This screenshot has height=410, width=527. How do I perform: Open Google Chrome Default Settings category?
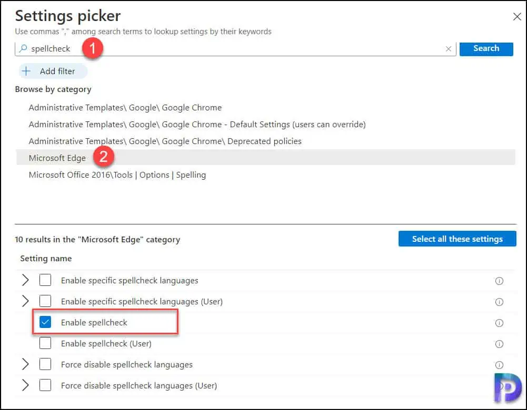tap(197, 125)
